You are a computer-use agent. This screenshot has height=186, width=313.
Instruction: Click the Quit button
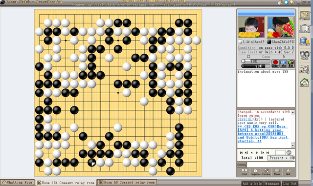(288, 172)
